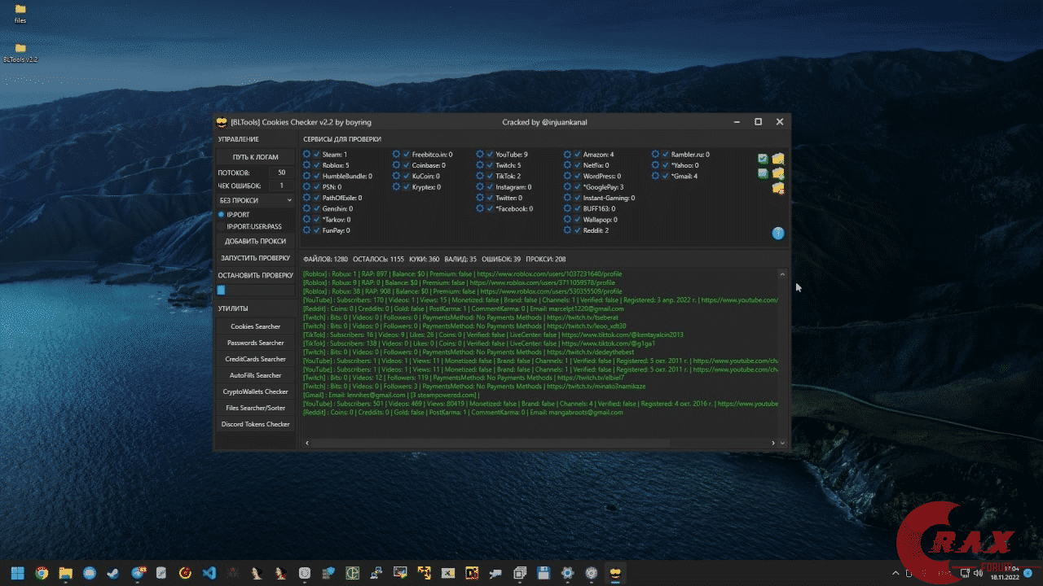Screen dimensions: 1043x586
Task: Click the ЧЕК ОШИБОК field showing 1
Action: click(281, 186)
